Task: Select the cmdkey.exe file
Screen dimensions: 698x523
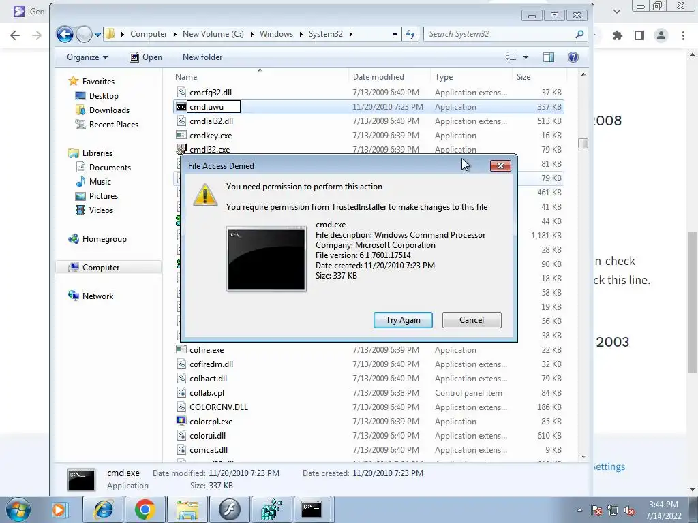Action: point(211,136)
